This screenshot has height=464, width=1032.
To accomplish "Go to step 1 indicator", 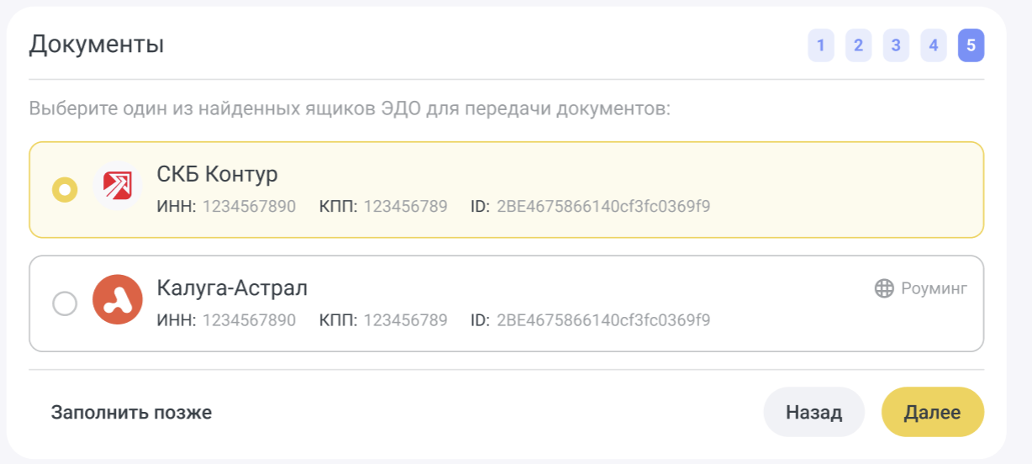I will [x=820, y=45].
